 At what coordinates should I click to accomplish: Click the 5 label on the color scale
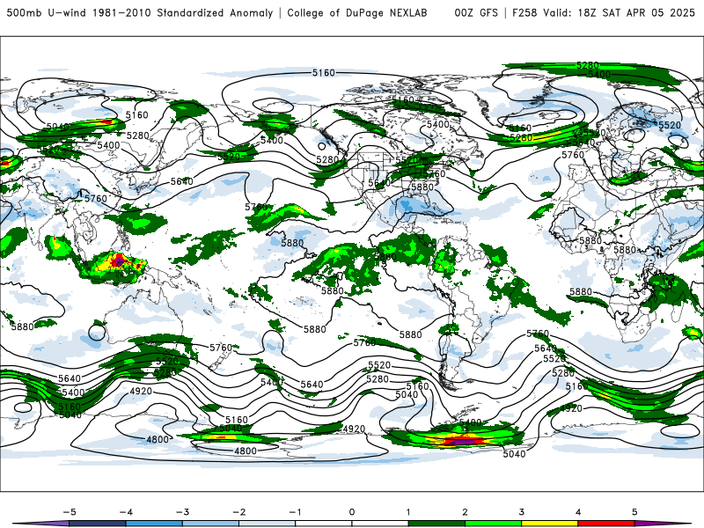click(x=634, y=512)
